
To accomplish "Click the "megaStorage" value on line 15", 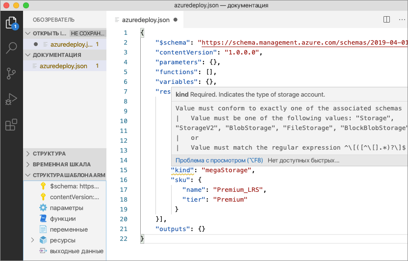I will 226,170.
